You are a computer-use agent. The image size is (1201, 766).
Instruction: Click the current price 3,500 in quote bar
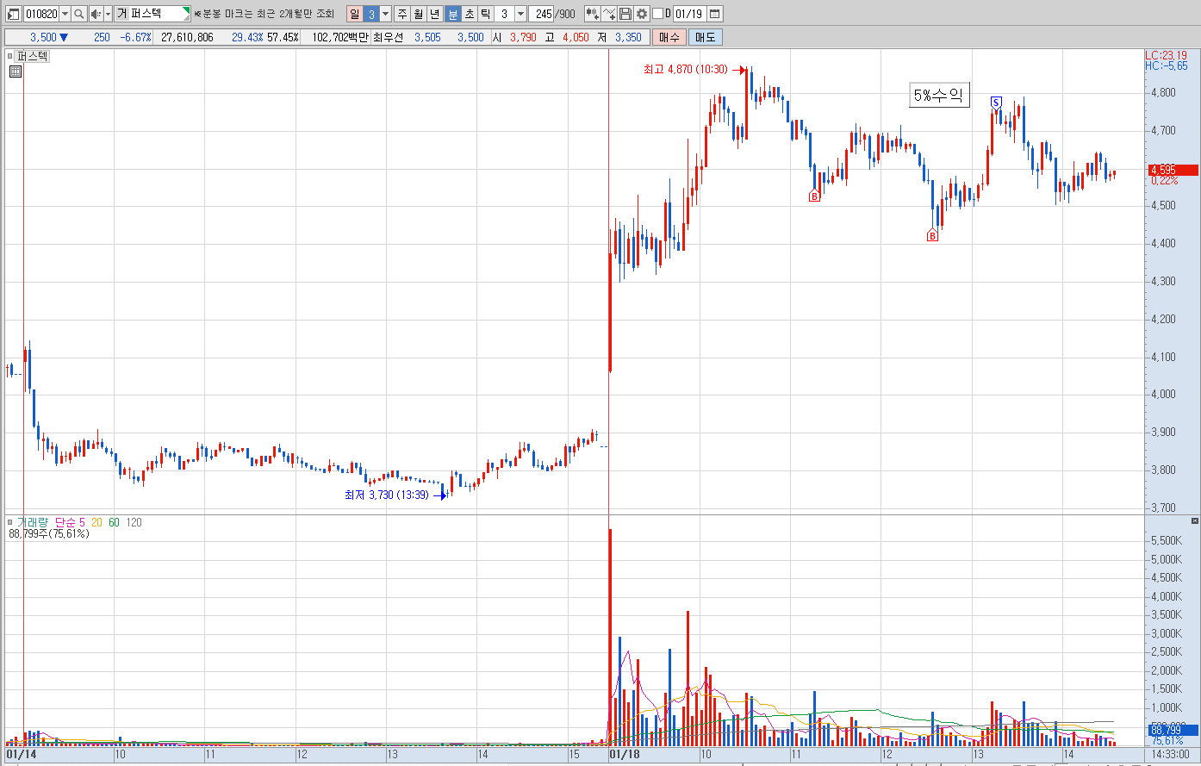click(43, 37)
